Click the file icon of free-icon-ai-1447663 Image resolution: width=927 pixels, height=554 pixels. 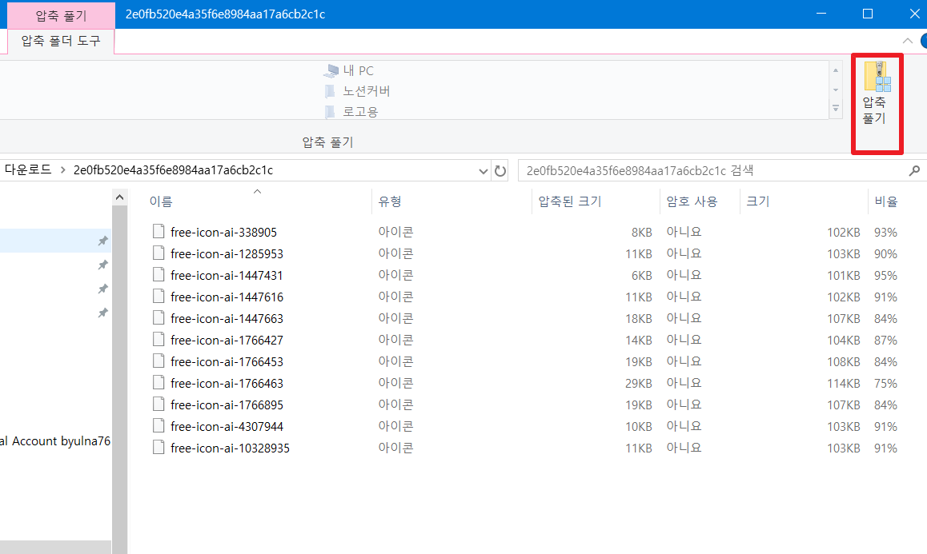point(159,317)
